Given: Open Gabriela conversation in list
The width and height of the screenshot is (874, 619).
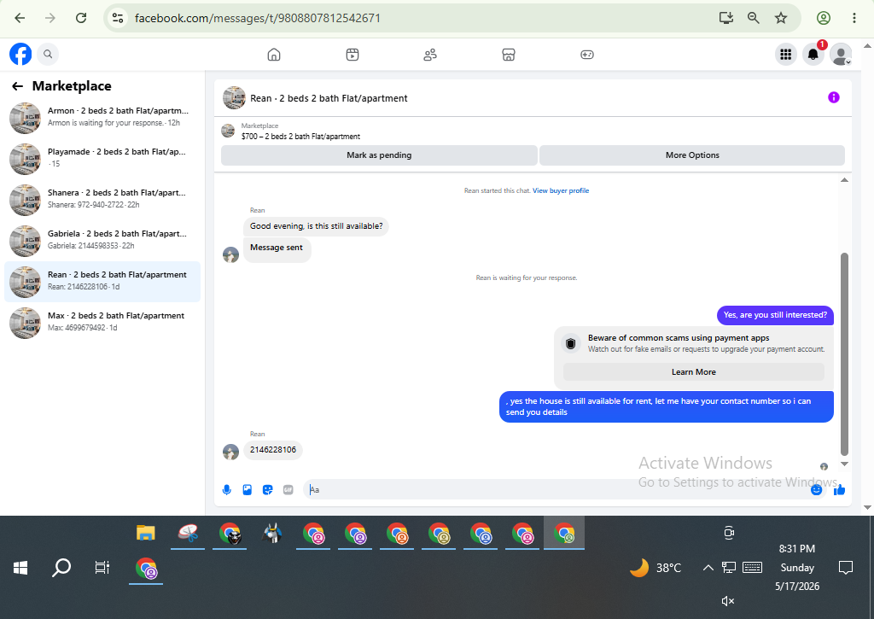Looking at the screenshot, I should 102,241.
